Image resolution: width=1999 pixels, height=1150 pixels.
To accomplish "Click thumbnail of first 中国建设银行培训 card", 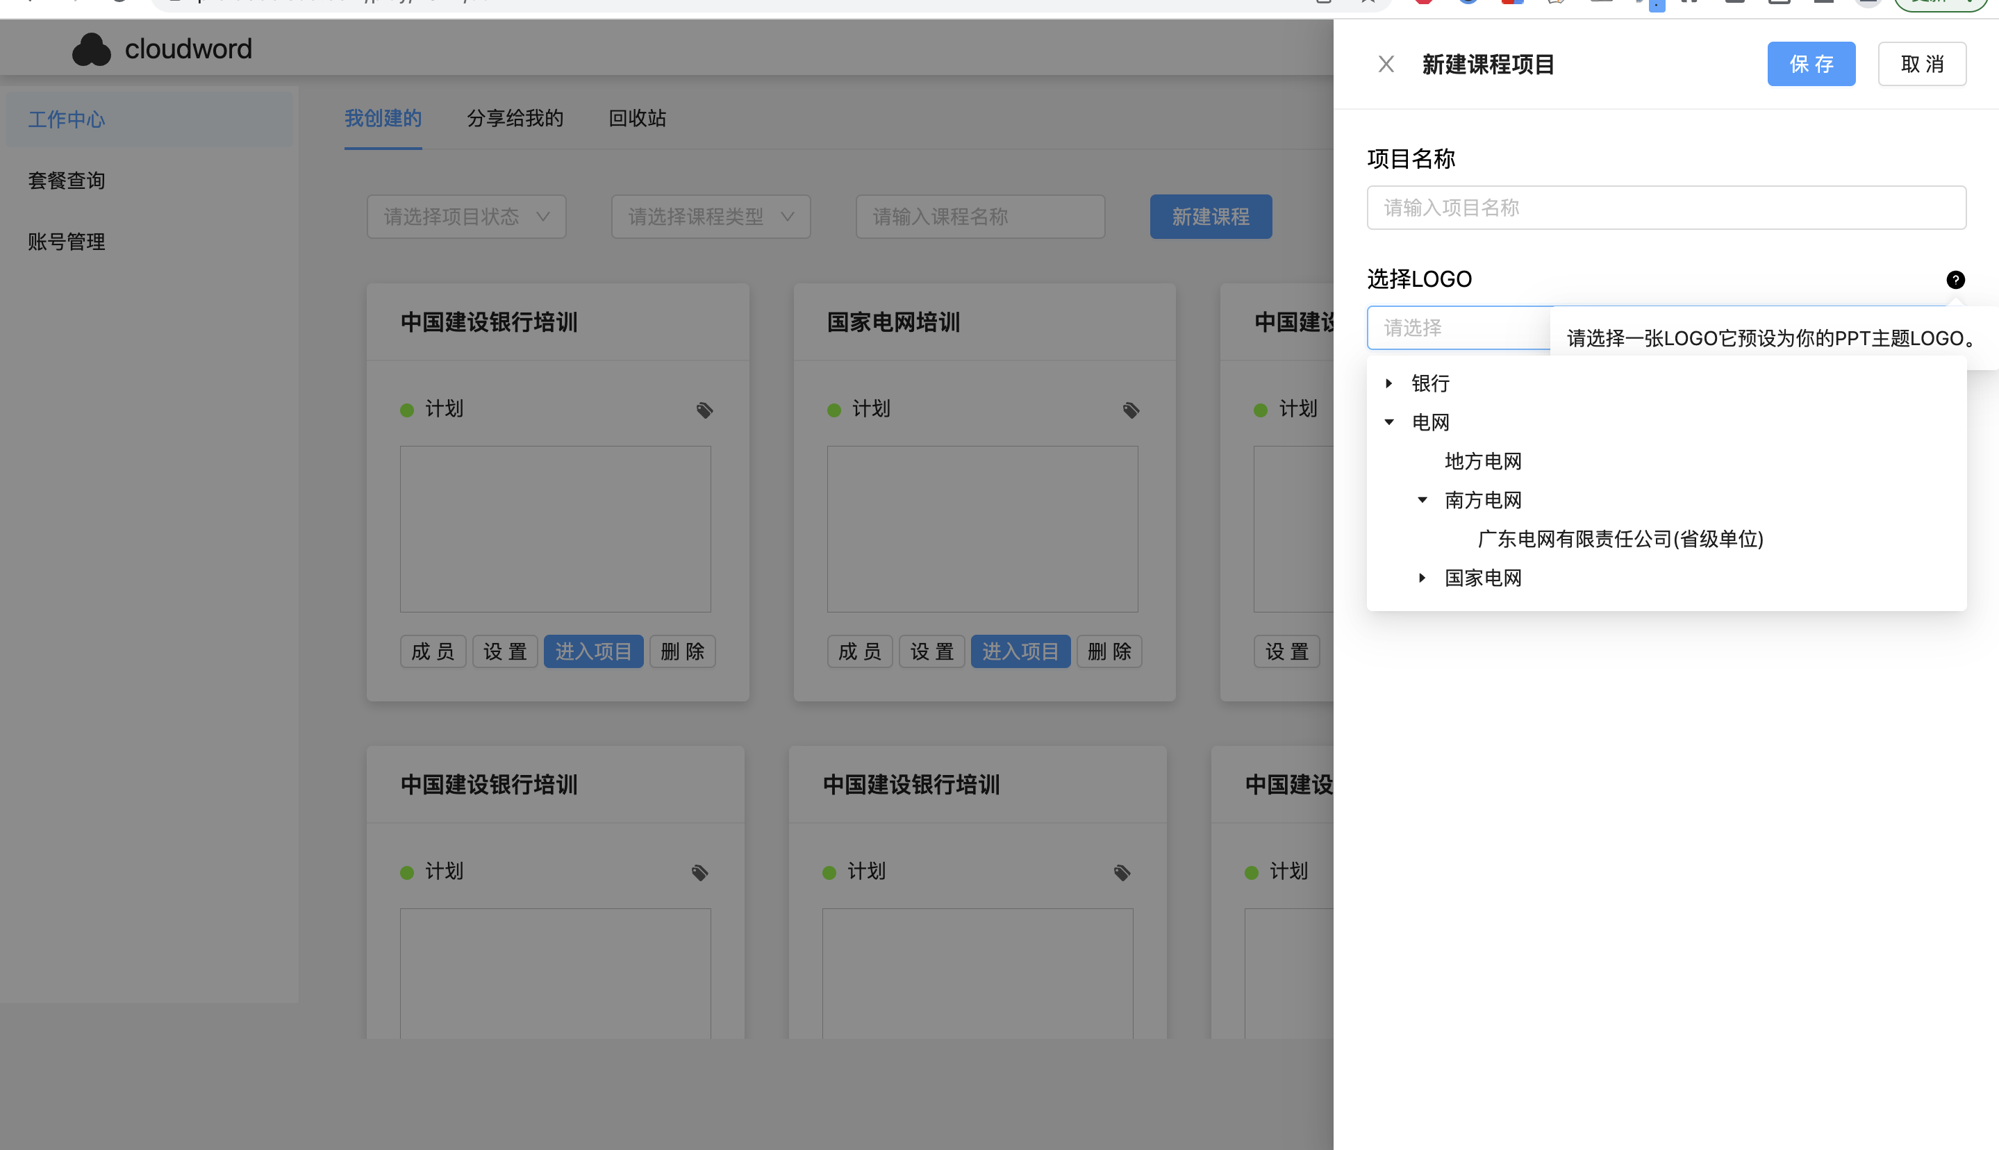I will (x=554, y=529).
